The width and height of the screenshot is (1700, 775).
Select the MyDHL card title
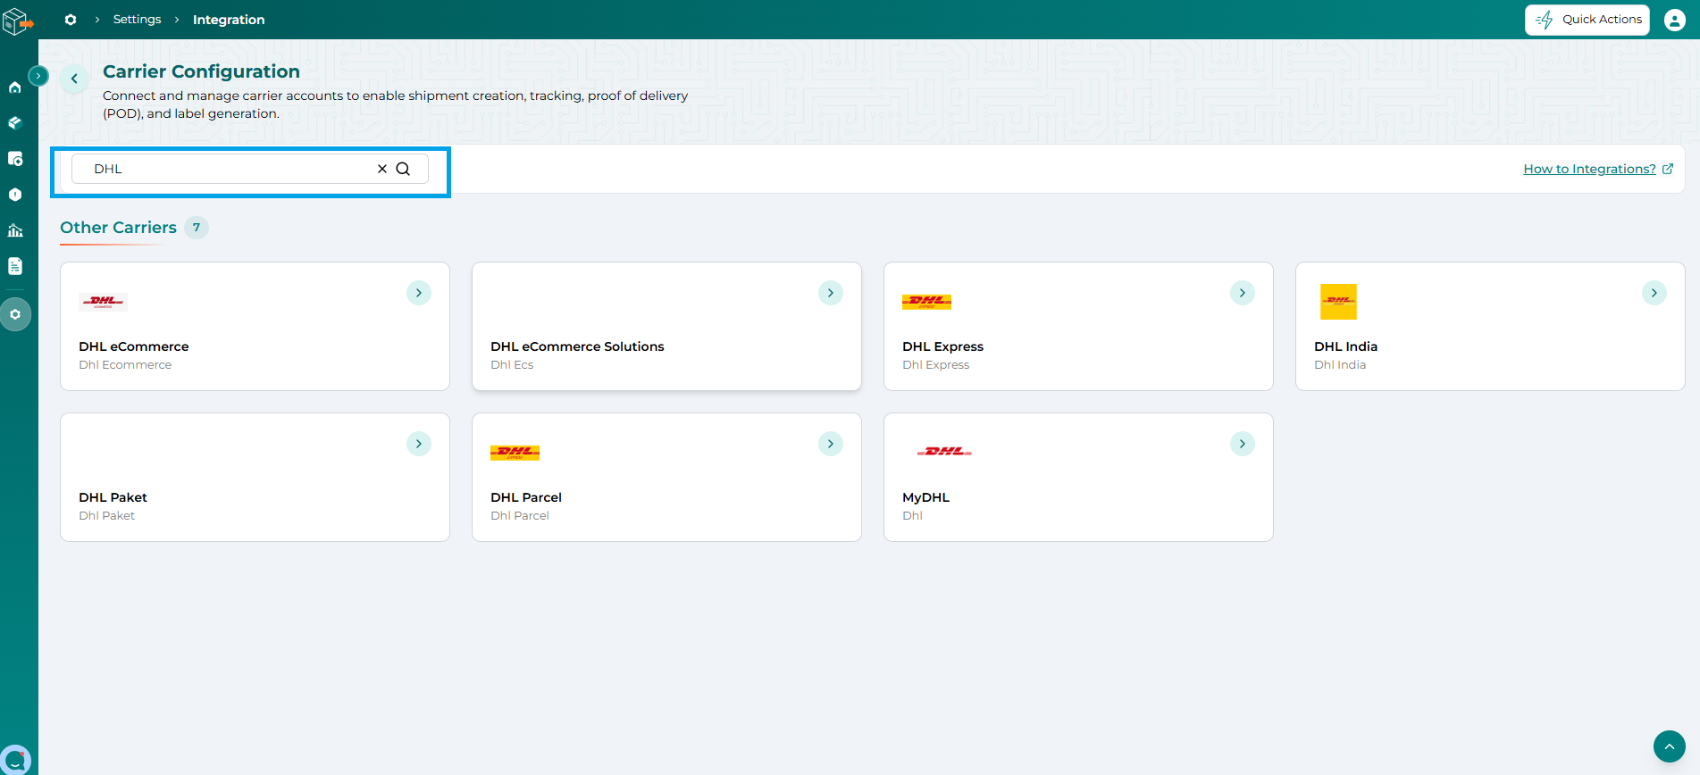pyautogui.click(x=925, y=497)
